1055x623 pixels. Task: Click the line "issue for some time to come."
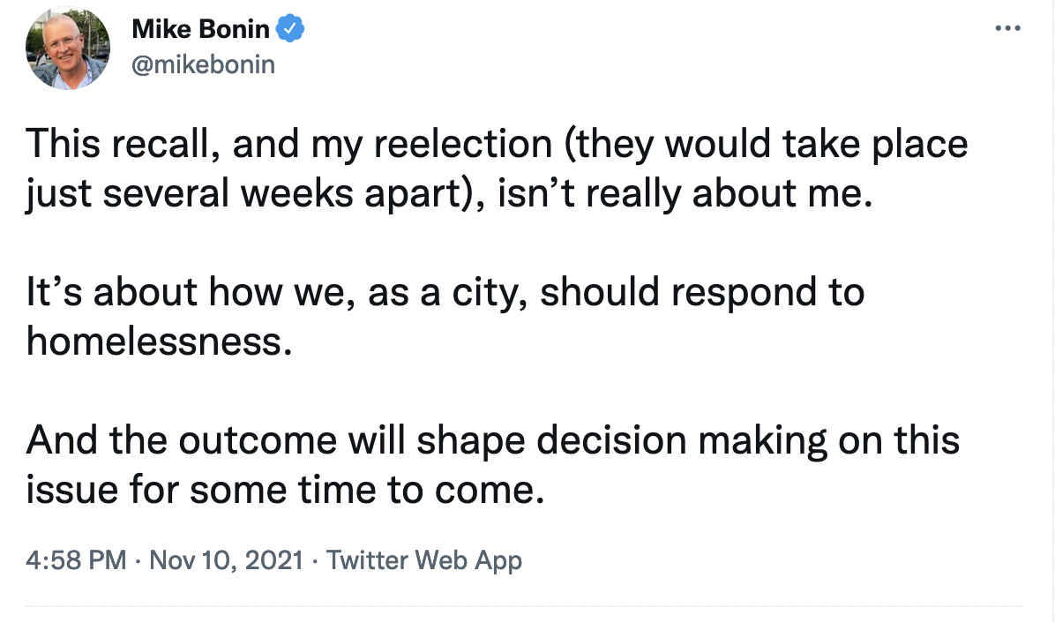click(x=282, y=490)
